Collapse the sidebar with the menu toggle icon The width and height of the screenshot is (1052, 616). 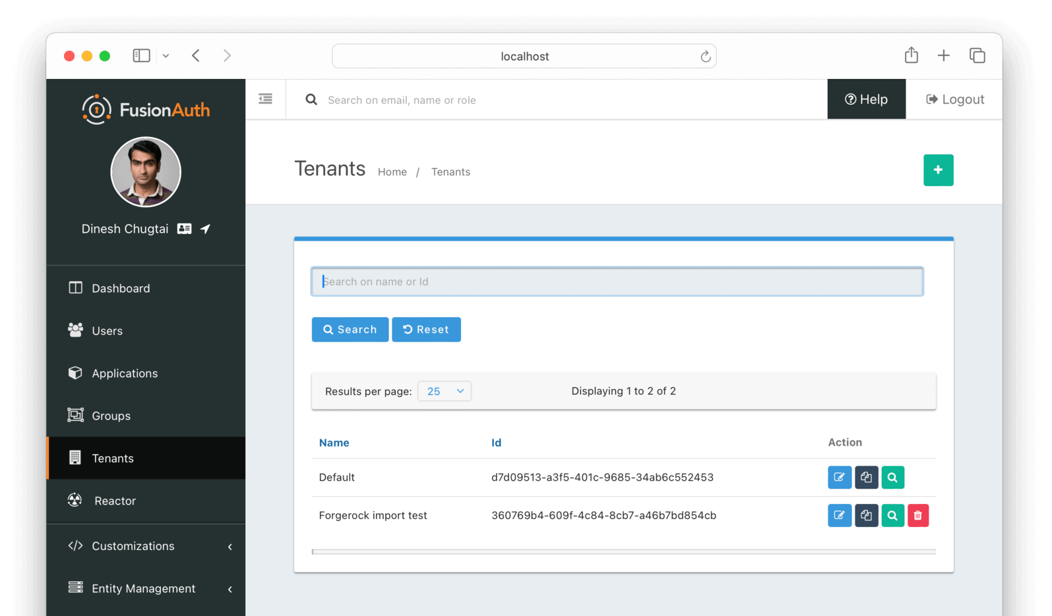266,99
